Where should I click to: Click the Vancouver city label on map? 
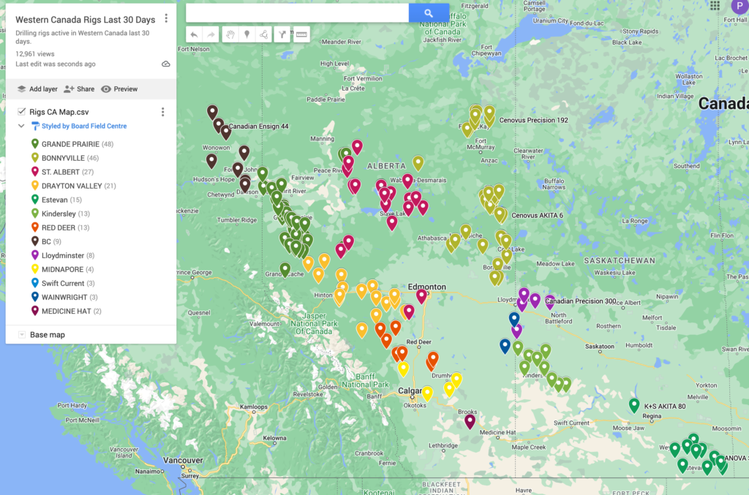pos(183,460)
